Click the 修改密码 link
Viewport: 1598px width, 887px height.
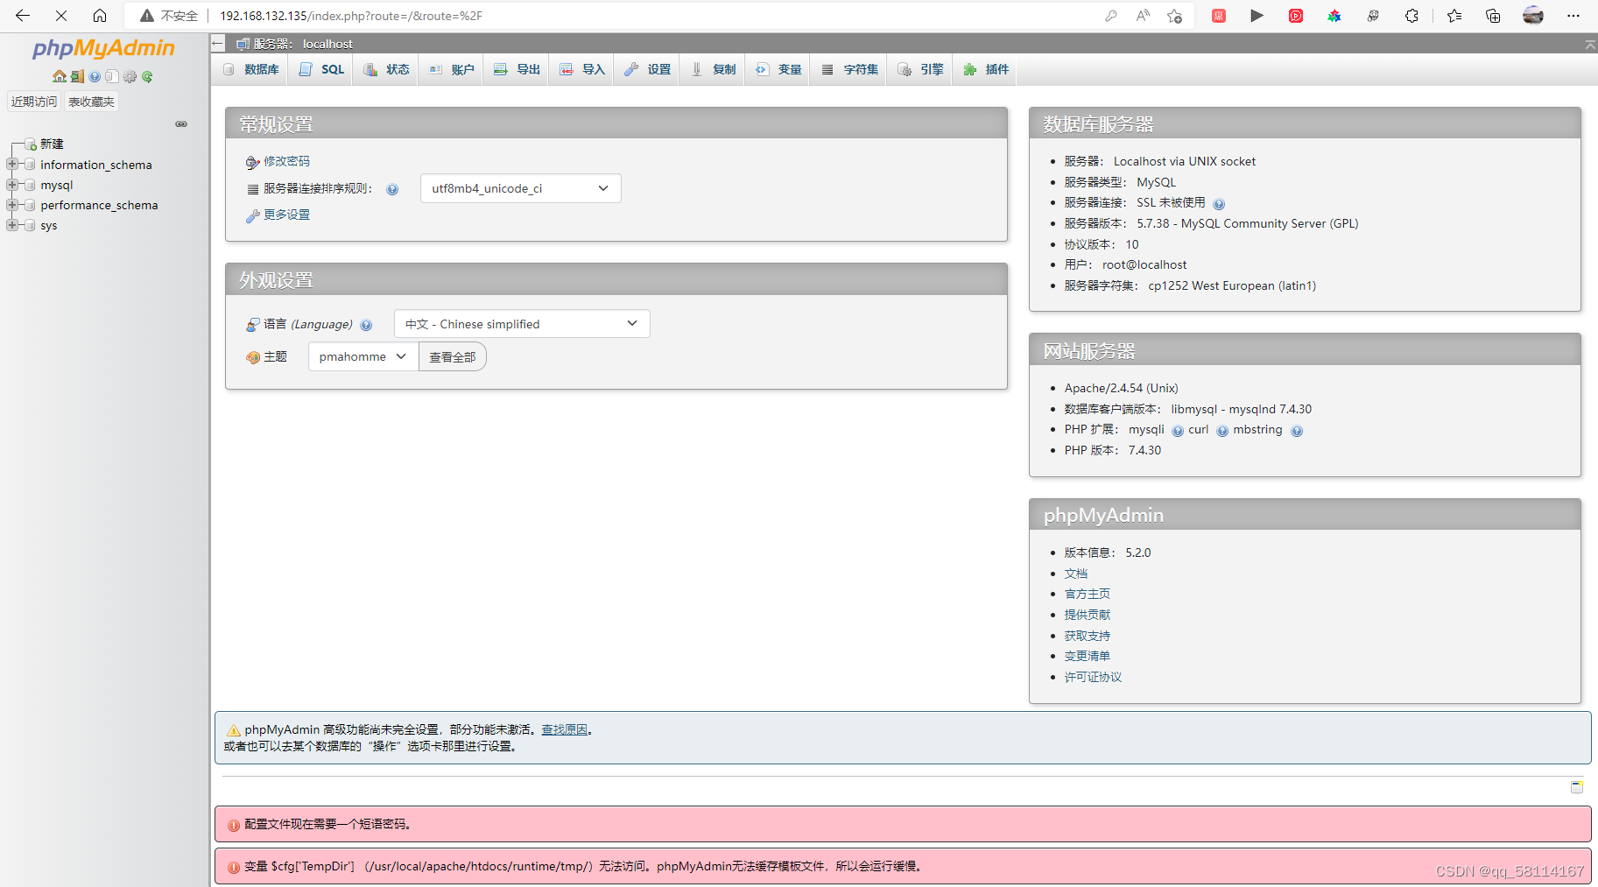coord(286,161)
